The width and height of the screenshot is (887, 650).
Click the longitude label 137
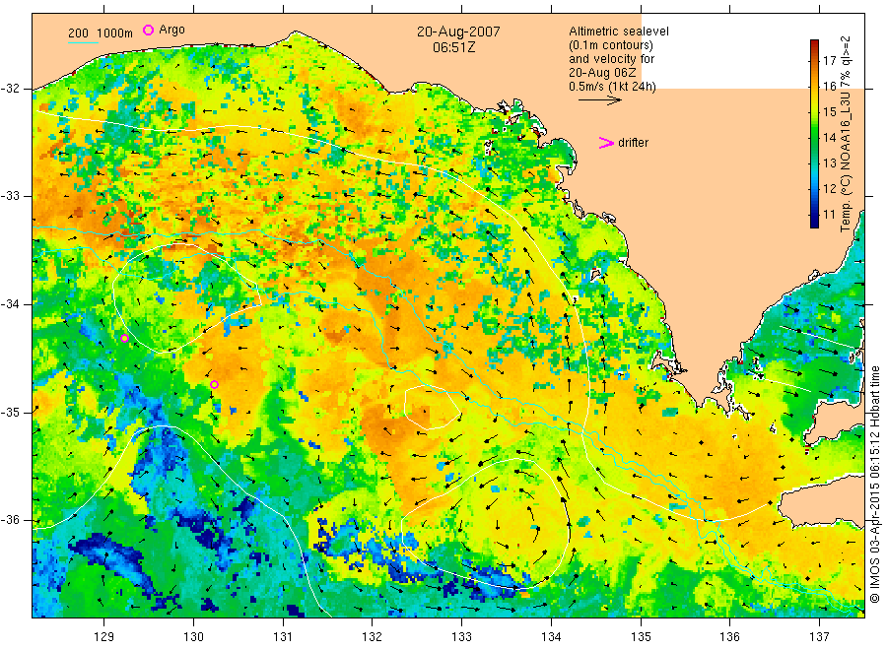pyautogui.click(x=819, y=637)
